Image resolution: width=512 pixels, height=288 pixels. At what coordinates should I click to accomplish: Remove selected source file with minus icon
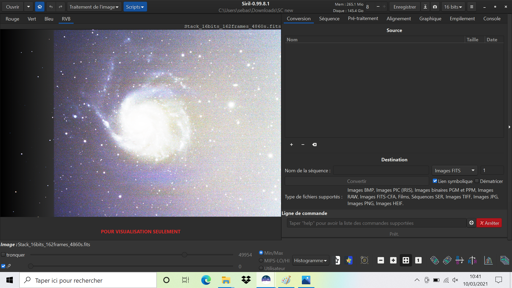pos(303,145)
